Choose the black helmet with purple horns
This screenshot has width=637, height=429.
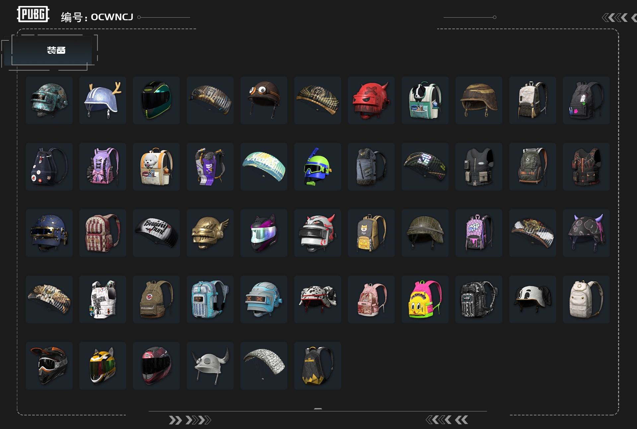pyautogui.click(x=587, y=233)
